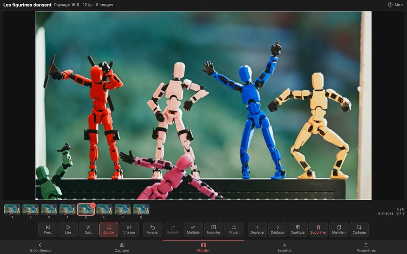The height and width of the screenshot is (254, 407).
Task: Import images with Importer
Action: pos(214,229)
